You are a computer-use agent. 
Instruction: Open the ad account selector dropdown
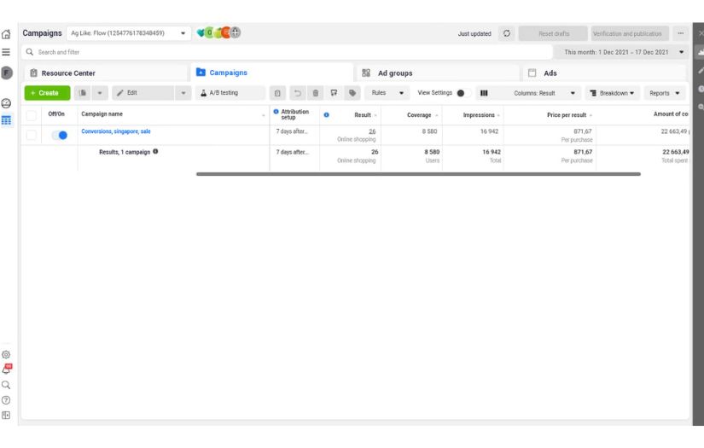click(x=129, y=33)
